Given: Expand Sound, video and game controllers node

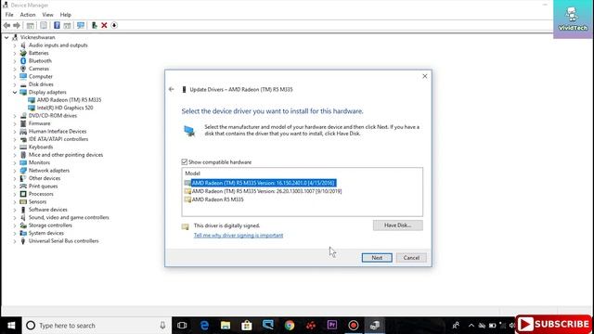Looking at the screenshot, I should [x=15, y=217].
